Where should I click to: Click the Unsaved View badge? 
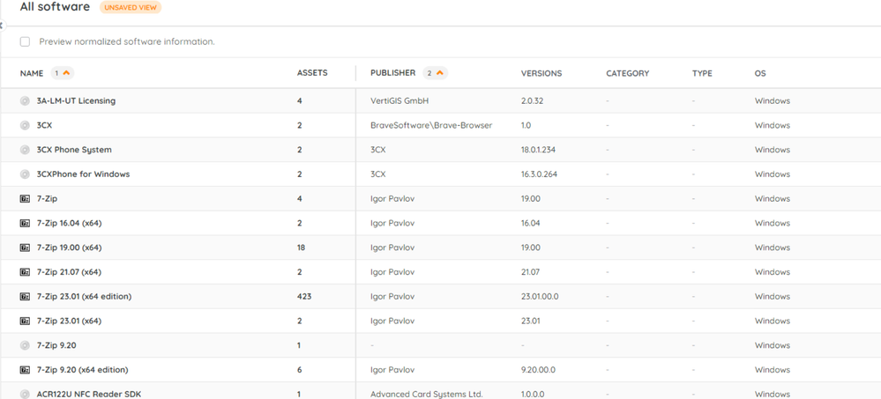(x=131, y=8)
